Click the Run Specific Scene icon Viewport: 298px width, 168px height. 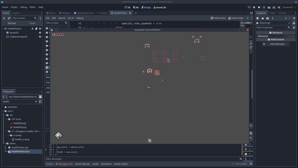pyautogui.click(x=274, y=7)
